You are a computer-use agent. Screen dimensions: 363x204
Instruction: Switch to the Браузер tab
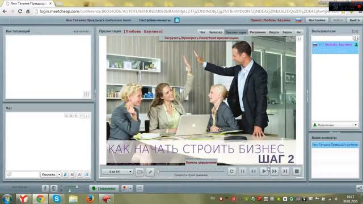(x=216, y=32)
